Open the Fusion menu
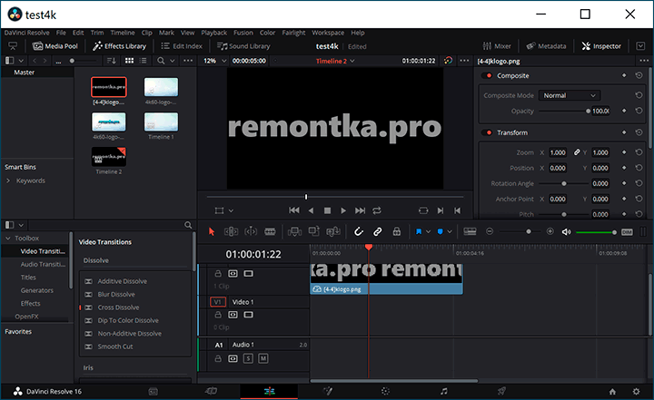The height and width of the screenshot is (400, 654). [243, 33]
